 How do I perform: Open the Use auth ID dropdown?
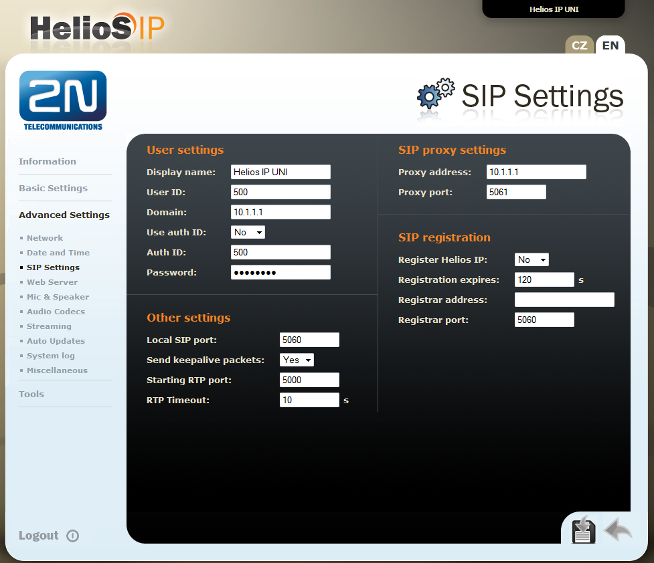coord(248,232)
